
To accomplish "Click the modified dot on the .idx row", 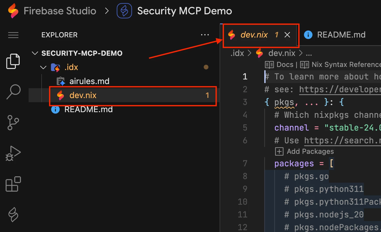I will click(206, 67).
